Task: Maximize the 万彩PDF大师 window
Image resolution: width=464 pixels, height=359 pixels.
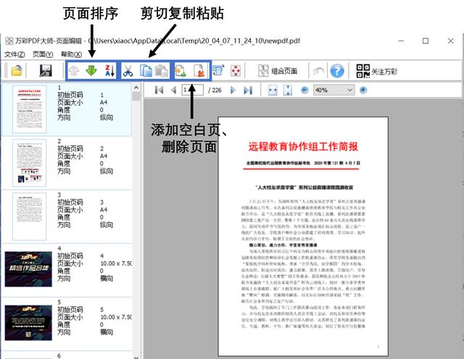Action: pos(426,41)
